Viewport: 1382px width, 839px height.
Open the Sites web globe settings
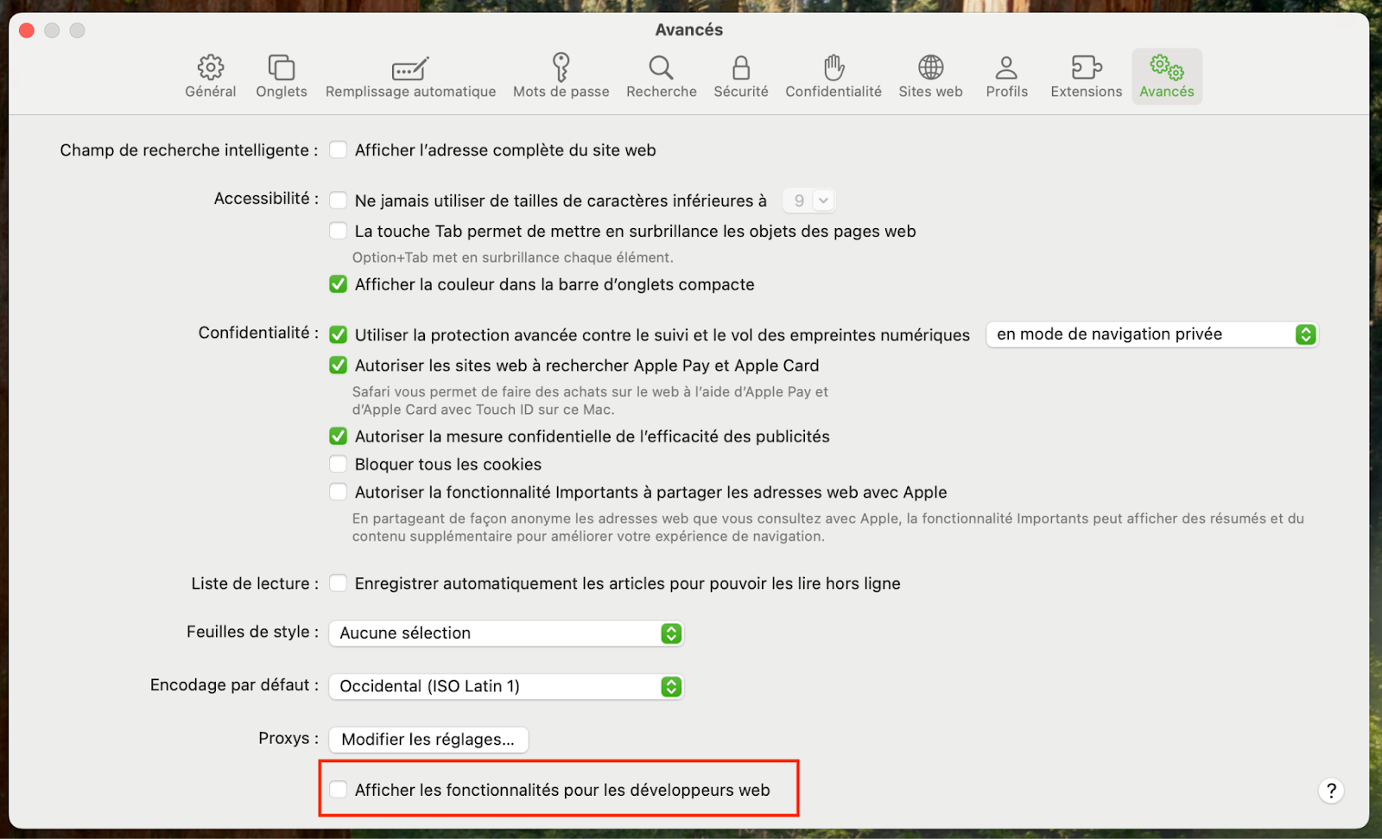click(930, 76)
